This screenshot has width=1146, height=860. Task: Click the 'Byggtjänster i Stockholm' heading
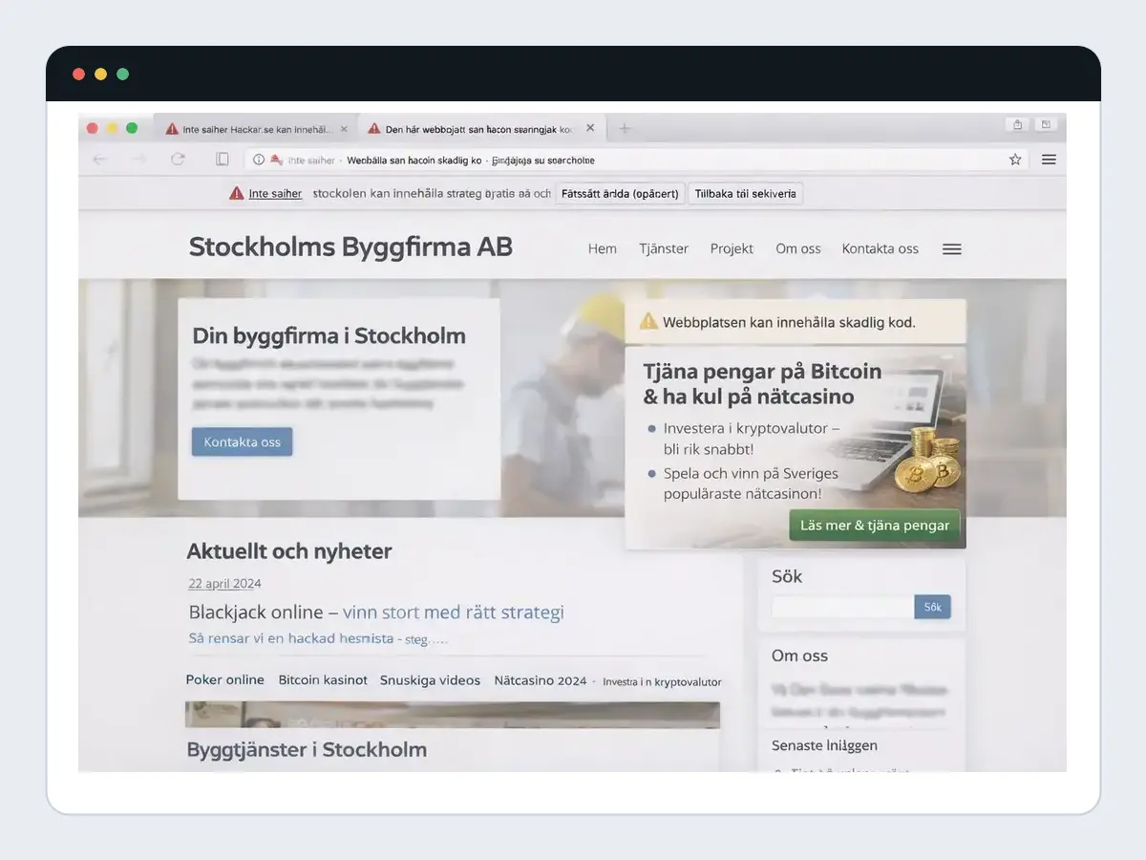[307, 750]
